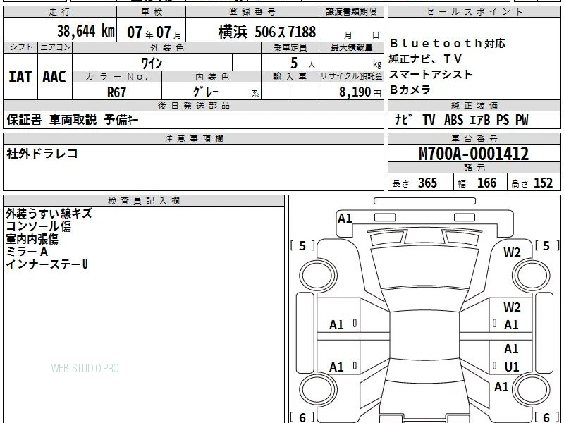
Task: Click the 後日発送部品 header
Action: pyautogui.click(x=193, y=105)
